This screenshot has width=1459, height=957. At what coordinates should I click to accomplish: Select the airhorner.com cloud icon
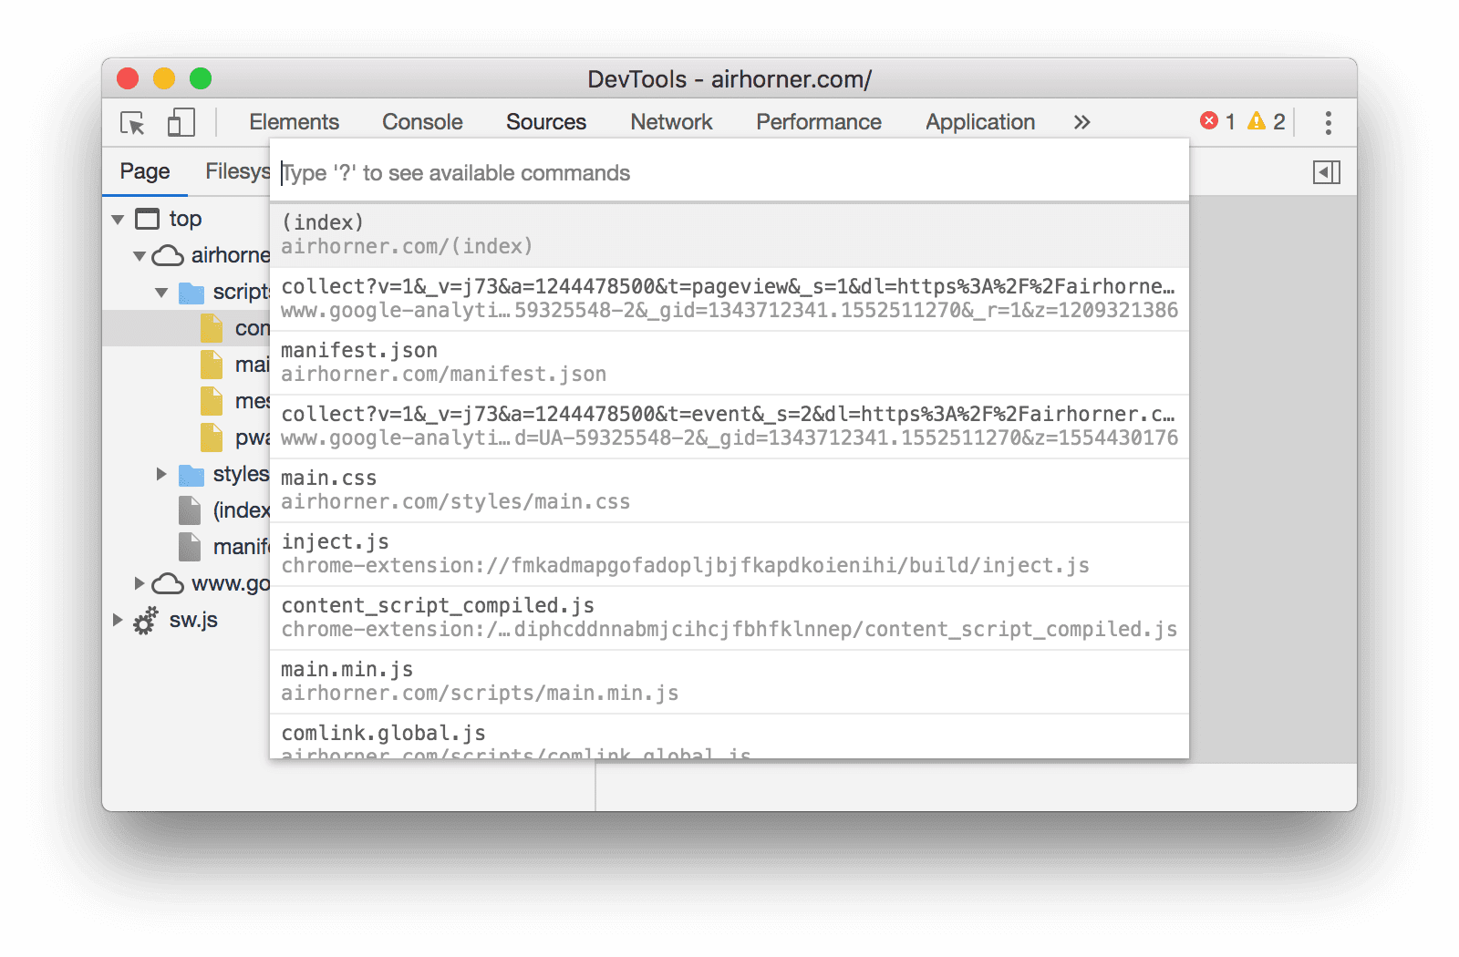click(x=166, y=255)
